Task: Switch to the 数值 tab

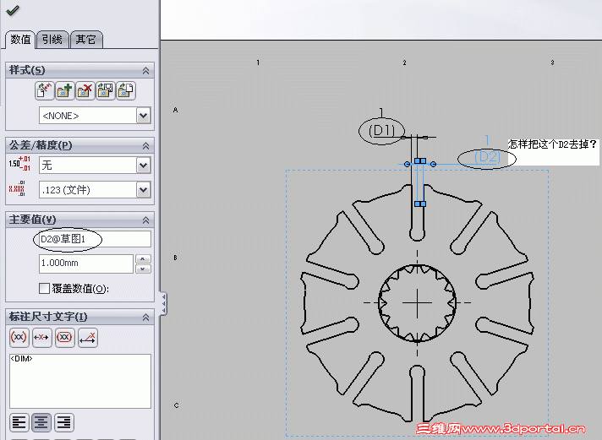Action: (20, 40)
